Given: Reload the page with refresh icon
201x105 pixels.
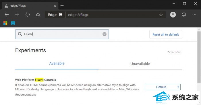Looking at the screenshot, I should [x=28, y=15].
